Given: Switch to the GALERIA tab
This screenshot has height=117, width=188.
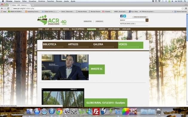Looking at the screenshot, I should (105, 45).
